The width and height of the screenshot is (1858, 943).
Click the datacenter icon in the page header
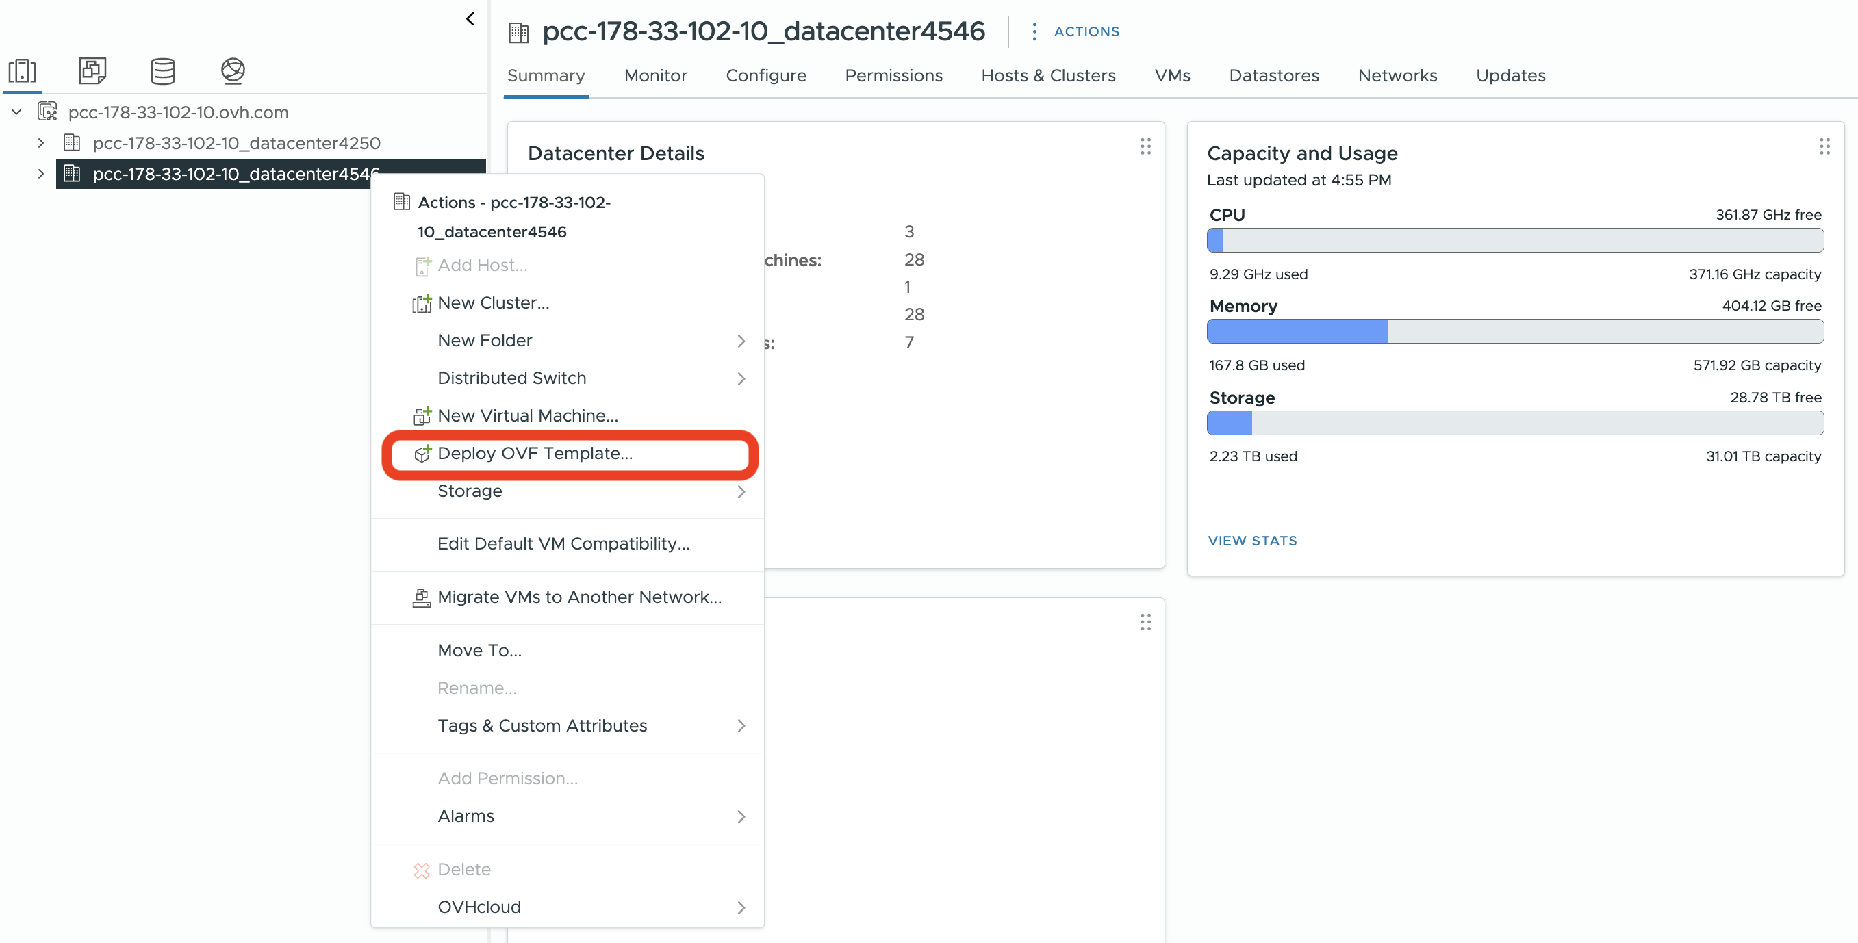point(519,32)
